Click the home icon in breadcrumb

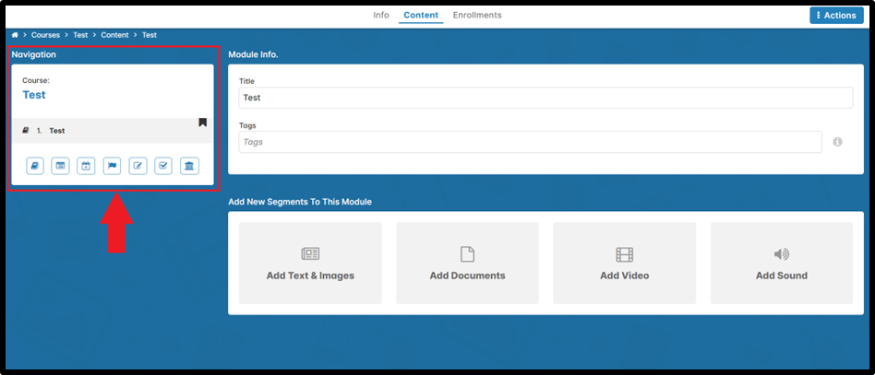point(15,35)
